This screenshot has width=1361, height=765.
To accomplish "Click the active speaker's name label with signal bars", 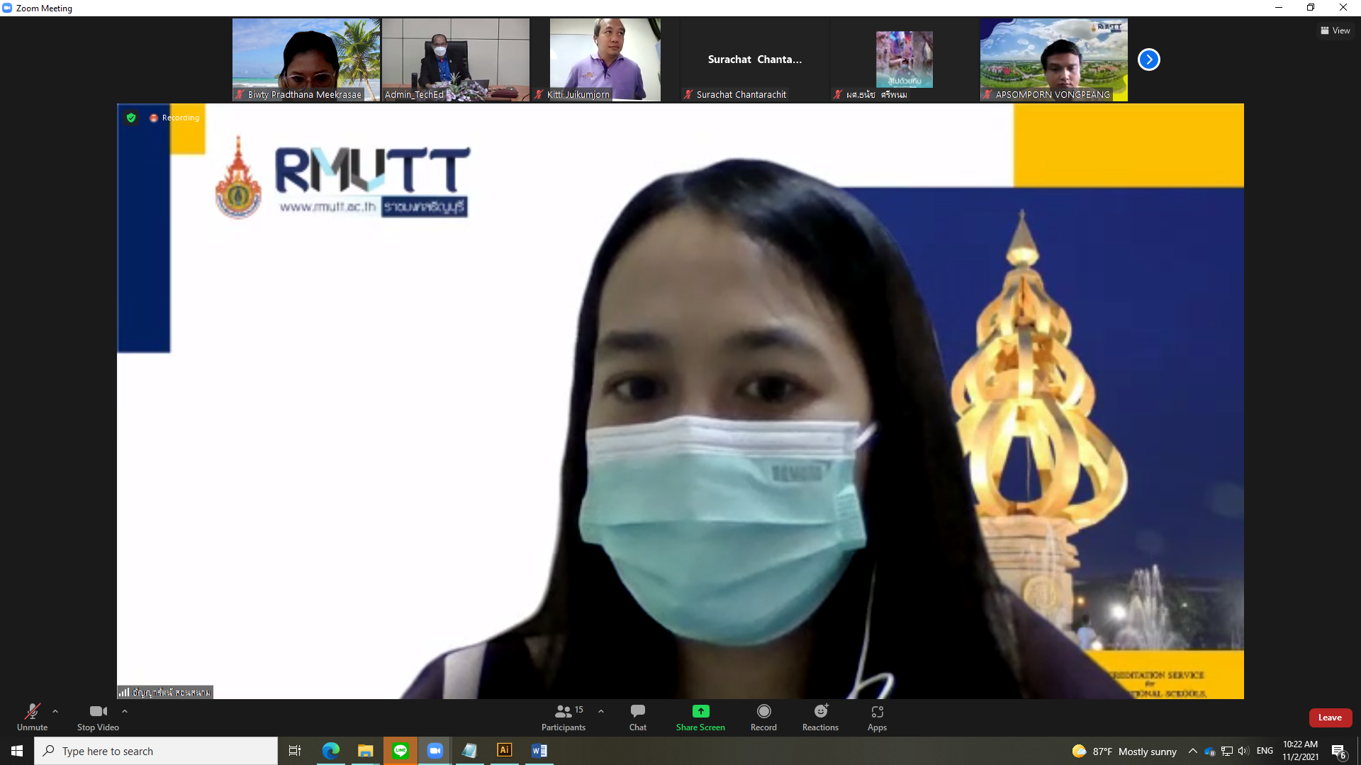I will tap(165, 692).
